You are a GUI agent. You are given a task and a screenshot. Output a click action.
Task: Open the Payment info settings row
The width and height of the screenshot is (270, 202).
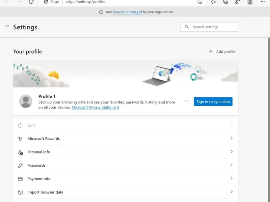point(126,179)
